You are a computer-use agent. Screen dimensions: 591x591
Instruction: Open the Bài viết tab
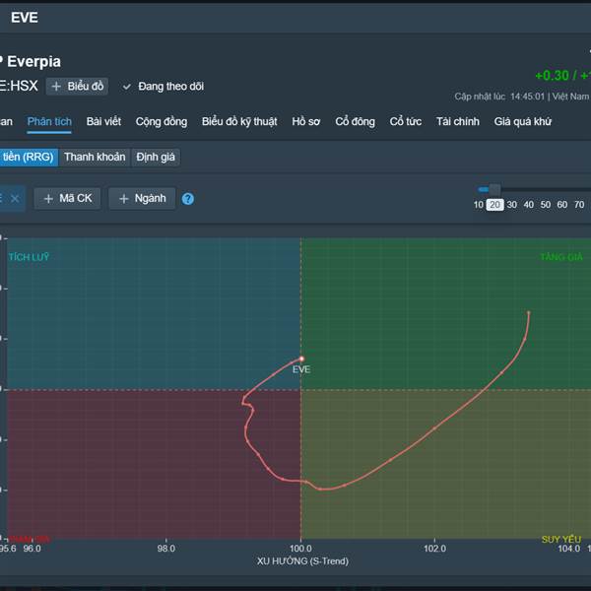(103, 121)
